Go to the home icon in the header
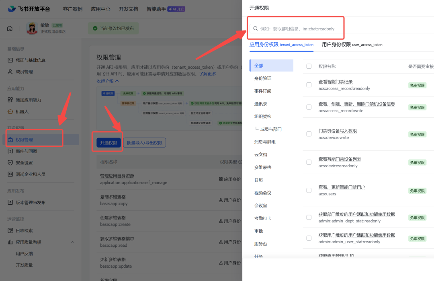434x281 pixels. (x=10, y=28)
